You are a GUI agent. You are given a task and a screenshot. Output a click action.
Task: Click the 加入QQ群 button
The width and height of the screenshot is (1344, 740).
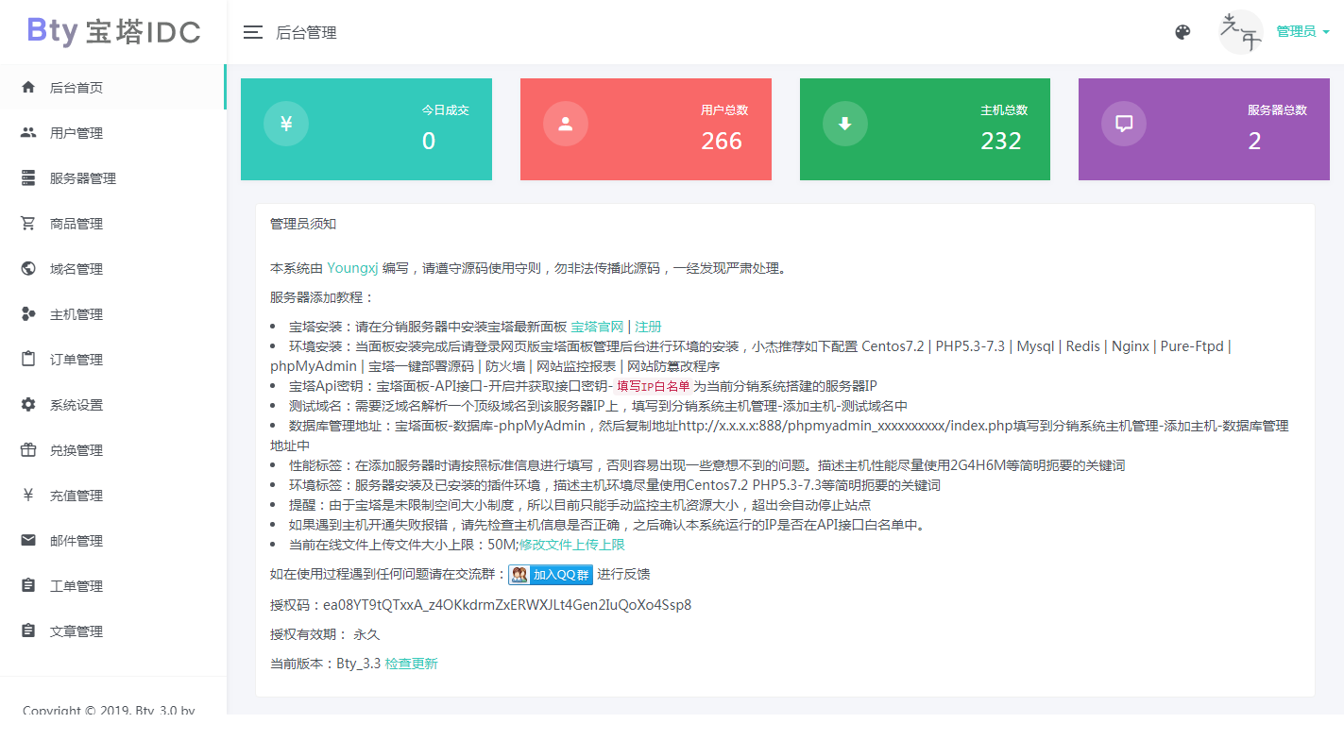(x=550, y=574)
